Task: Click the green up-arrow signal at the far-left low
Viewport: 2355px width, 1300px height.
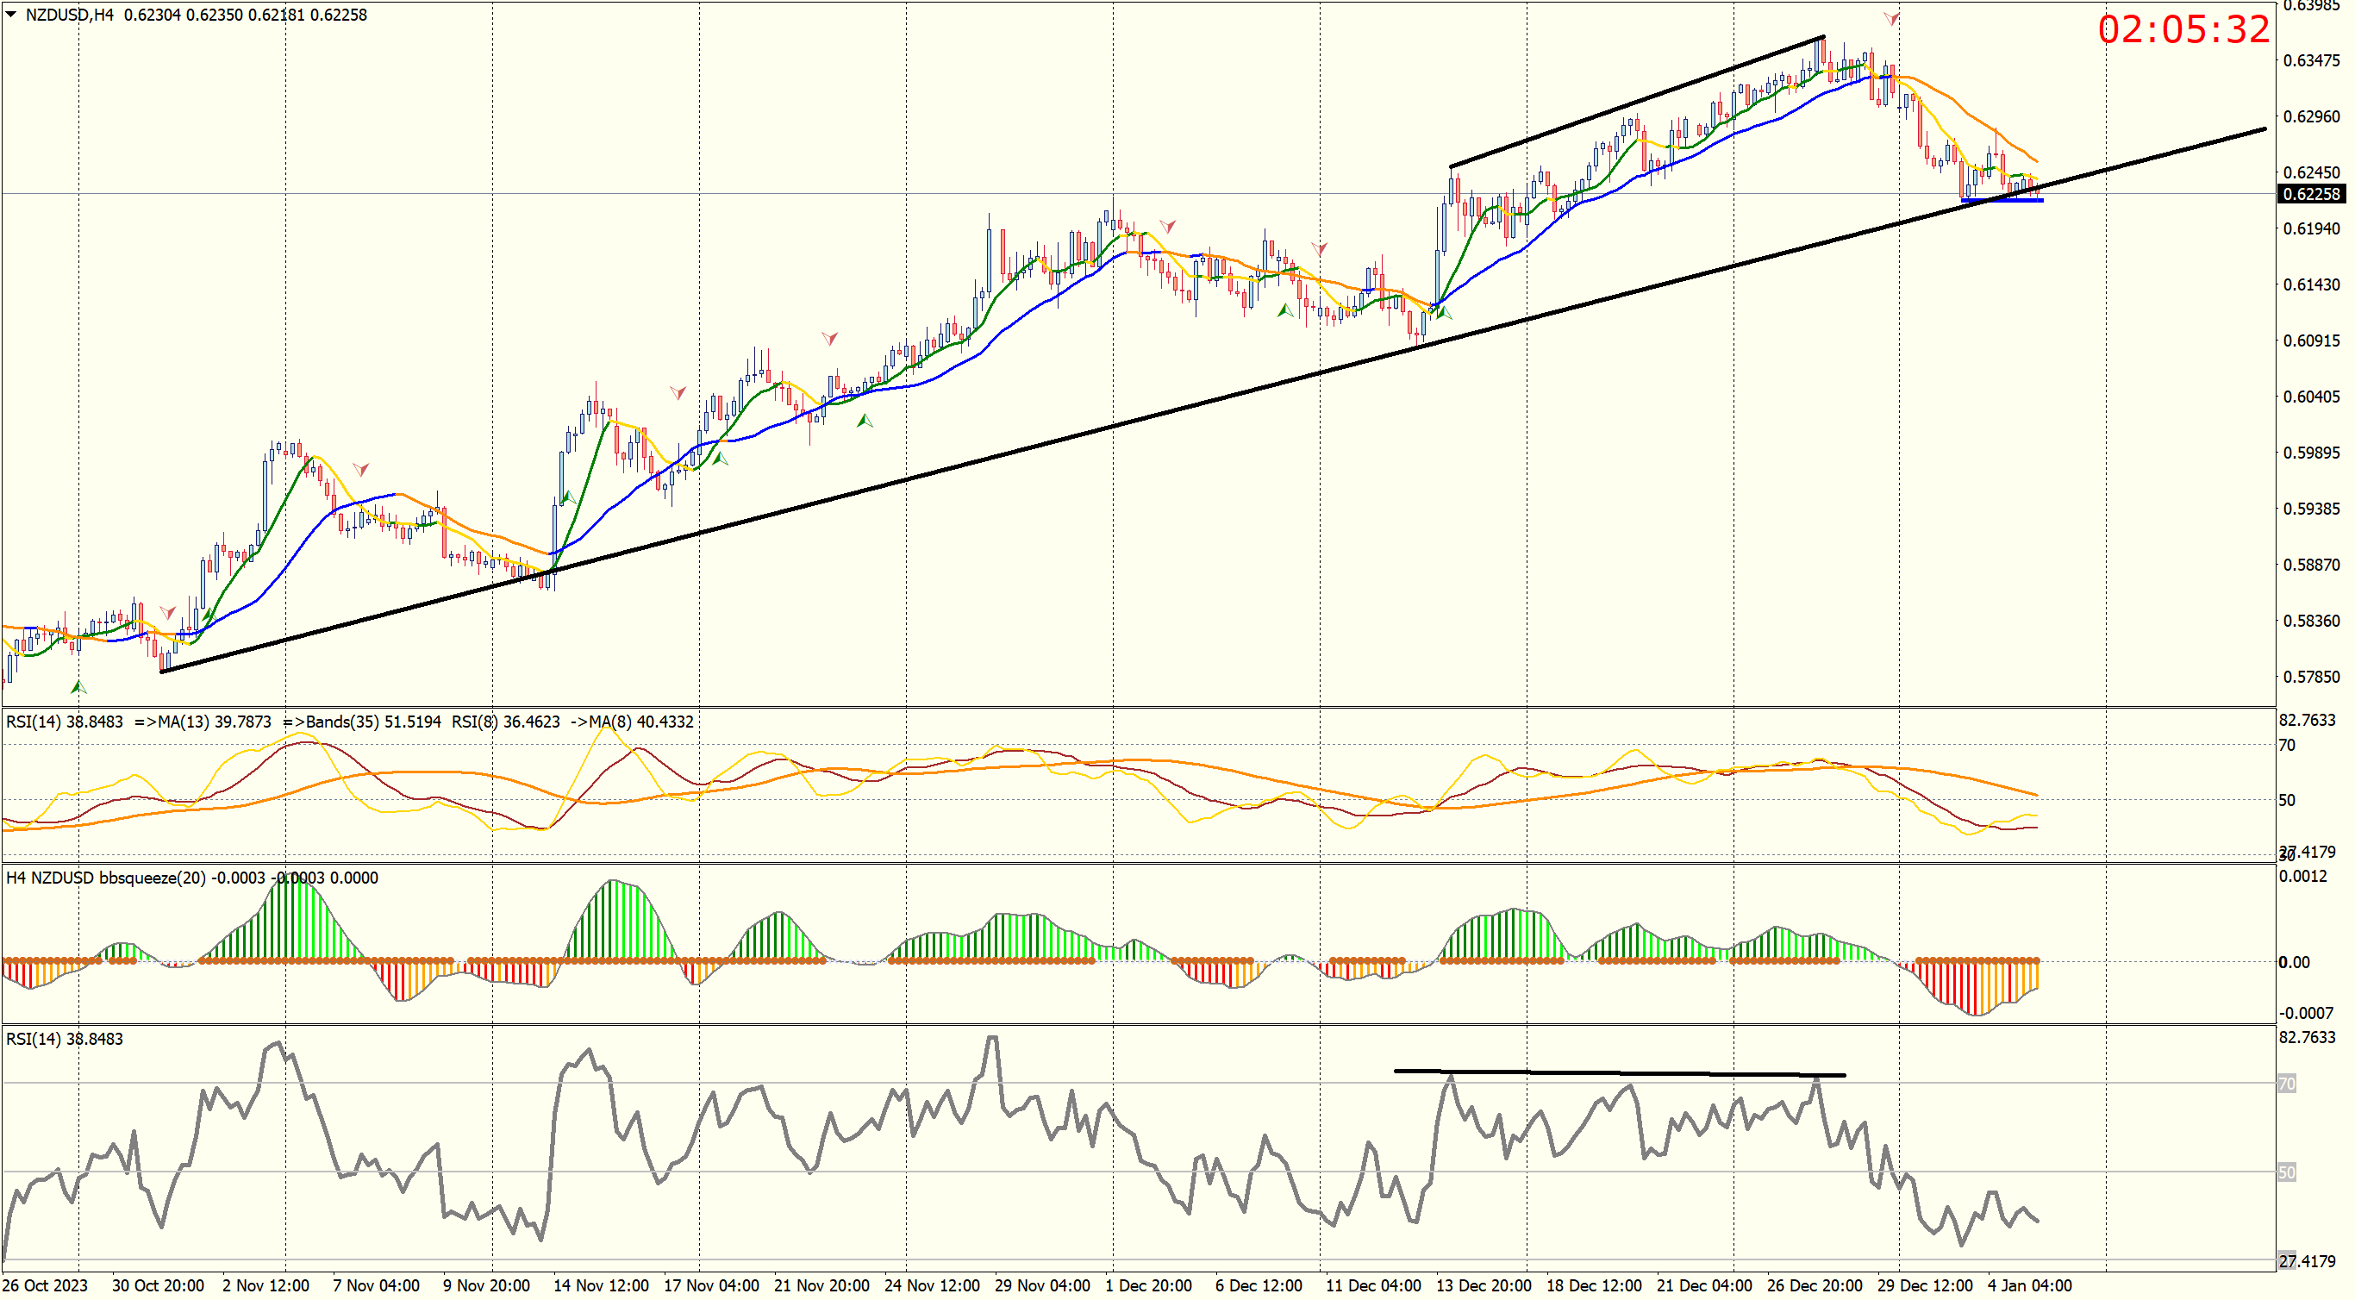Action: (x=78, y=686)
